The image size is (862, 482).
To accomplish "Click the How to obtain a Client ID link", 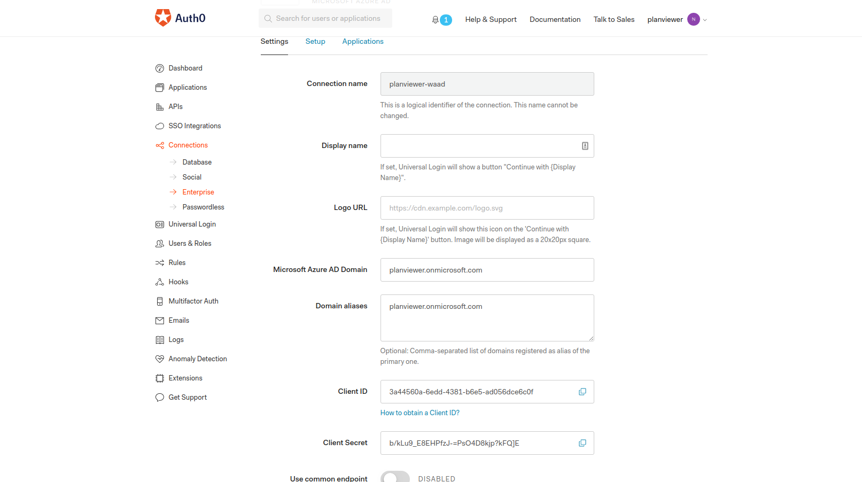I will coord(420,413).
